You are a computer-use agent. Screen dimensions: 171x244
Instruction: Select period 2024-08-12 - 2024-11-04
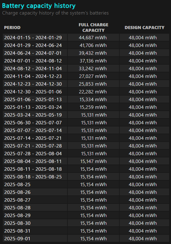tap(33, 69)
